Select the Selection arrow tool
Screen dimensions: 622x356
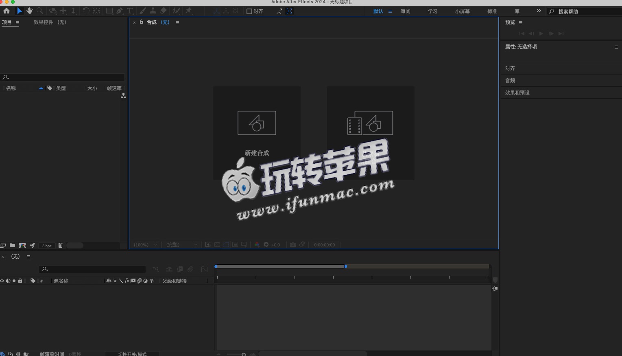(19, 11)
